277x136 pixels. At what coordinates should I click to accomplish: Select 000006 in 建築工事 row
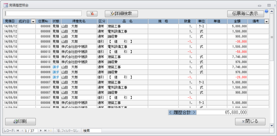point(43,102)
